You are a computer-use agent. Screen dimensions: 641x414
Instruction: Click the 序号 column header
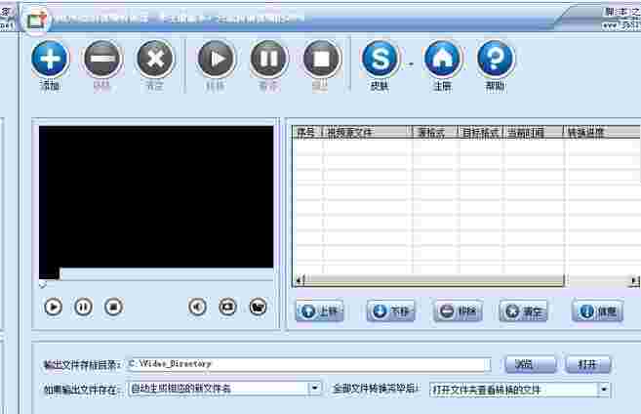coord(307,132)
